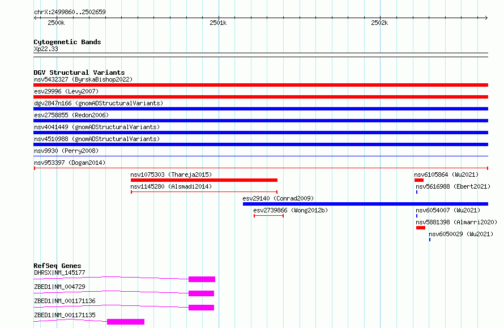Click the tiny blue mark of nsv5616988
The width and height of the screenshot is (504, 328).
point(417,192)
